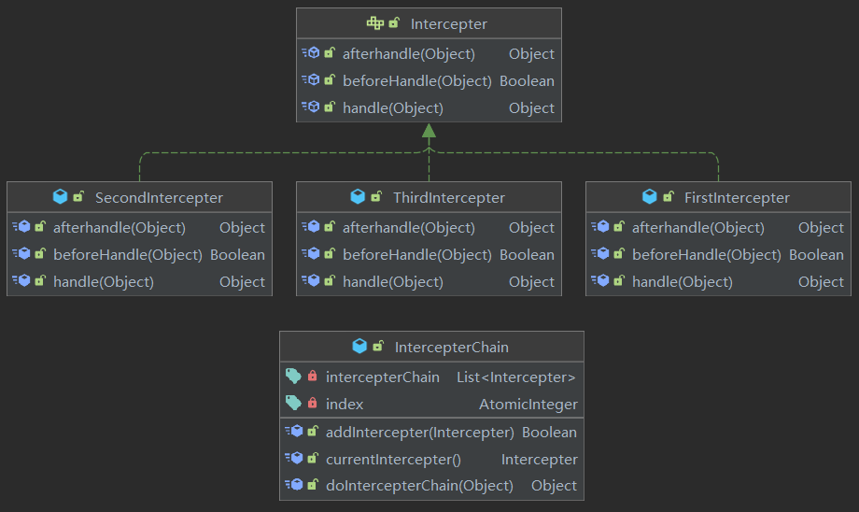859x512 pixels.
Task: Select the SecondIntercepter class node title
Action: coord(159,198)
